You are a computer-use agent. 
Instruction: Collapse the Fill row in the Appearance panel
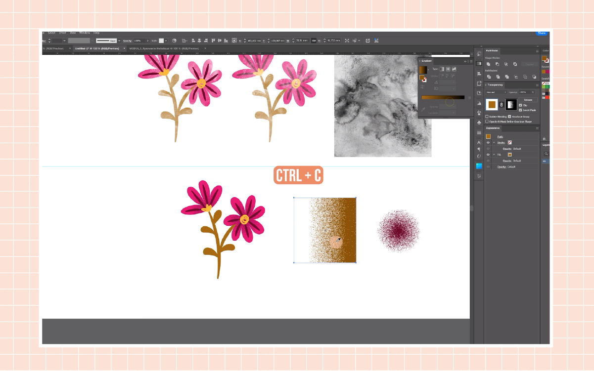pyautogui.click(x=494, y=155)
